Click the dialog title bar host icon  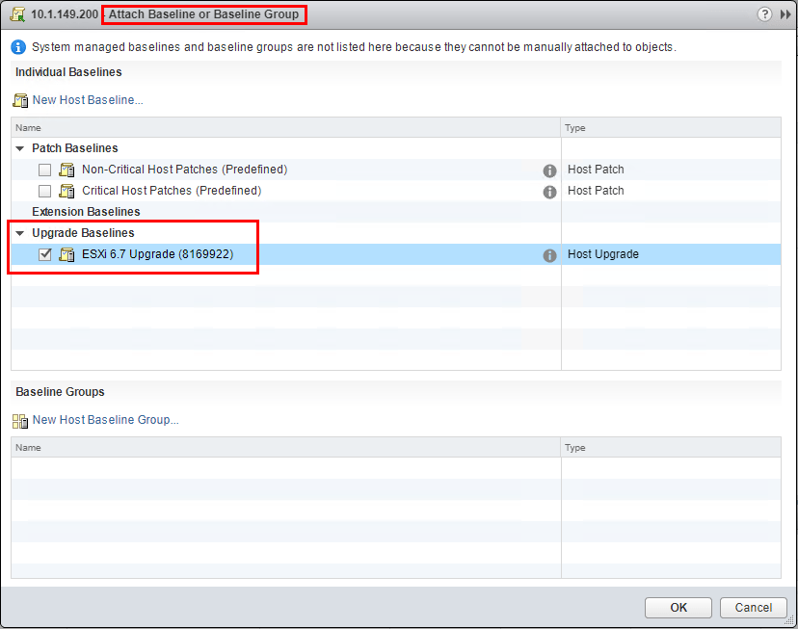[17, 14]
